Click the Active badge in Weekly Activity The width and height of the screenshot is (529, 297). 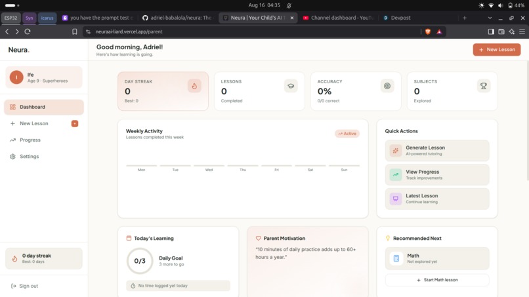point(347,134)
